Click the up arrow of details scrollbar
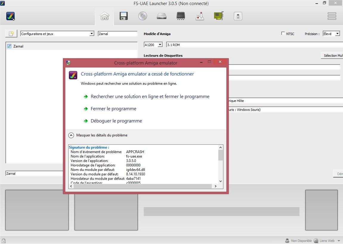The height and width of the screenshot is (244, 343). (220, 147)
